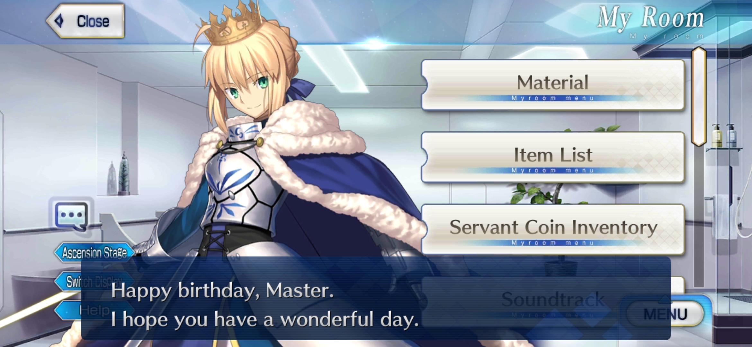Viewport: 752px width, 347px height.
Task: Click the scrollbar track below the handle
Action: [699, 217]
